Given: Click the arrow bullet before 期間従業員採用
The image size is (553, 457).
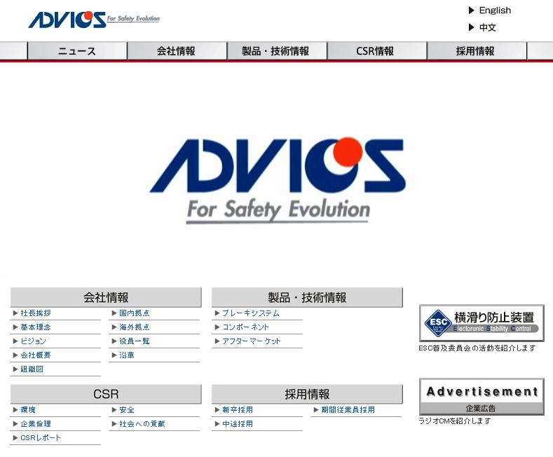Looking at the screenshot, I should [x=316, y=410].
